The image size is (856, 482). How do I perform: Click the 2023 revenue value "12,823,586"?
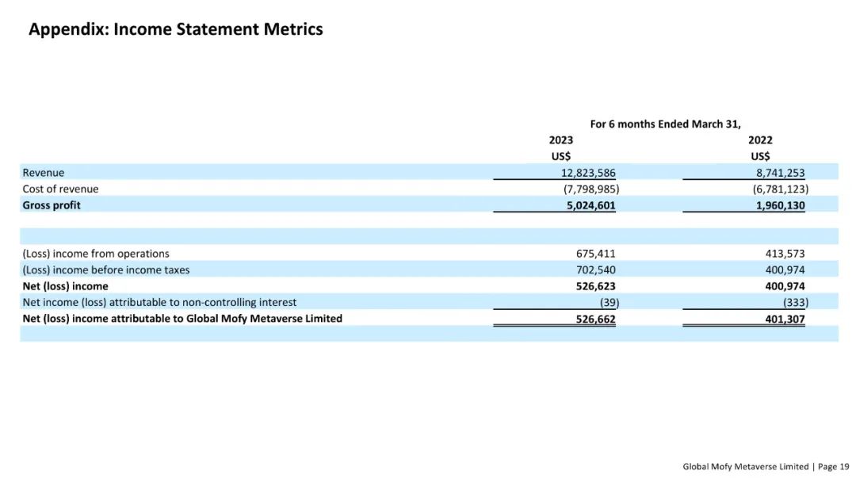(588, 173)
